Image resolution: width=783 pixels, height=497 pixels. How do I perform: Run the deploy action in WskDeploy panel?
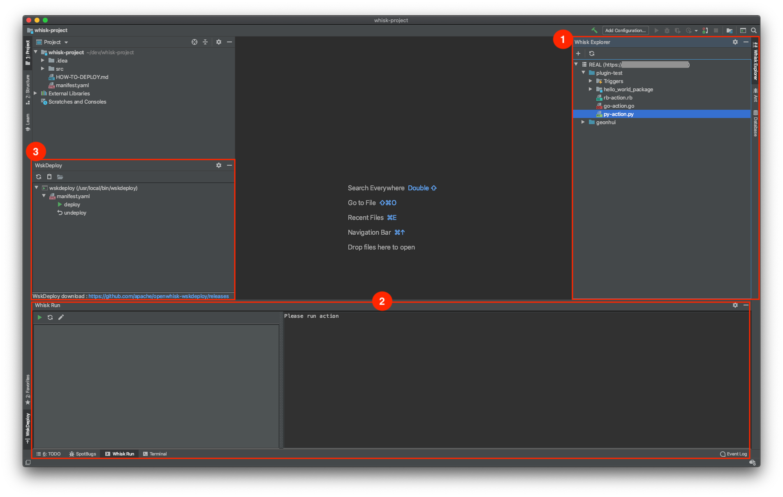tap(72, 204)
